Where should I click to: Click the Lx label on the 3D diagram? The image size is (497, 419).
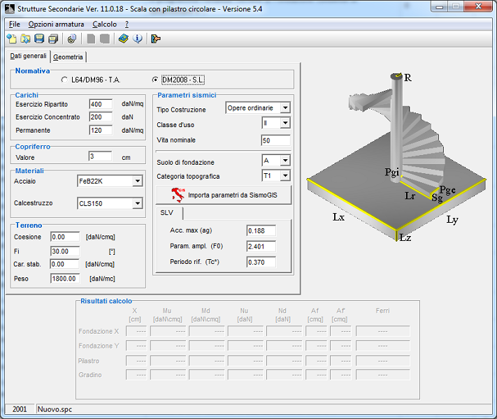coord(338,217)
